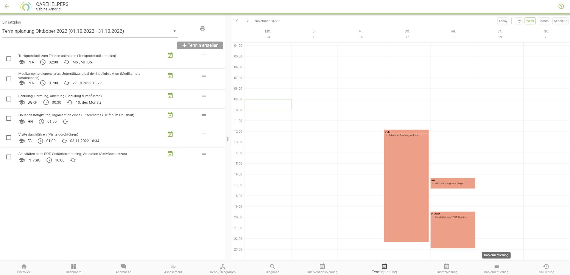The height and width of the screenshot is (275, 570).
Task: Open the November 2022 month picker
Action: (x=267, y=21)
